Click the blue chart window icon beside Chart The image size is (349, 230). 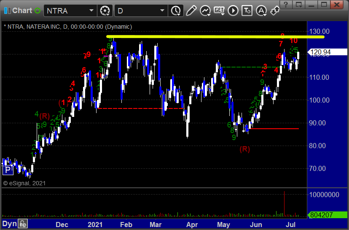click(x=7, y=11)
